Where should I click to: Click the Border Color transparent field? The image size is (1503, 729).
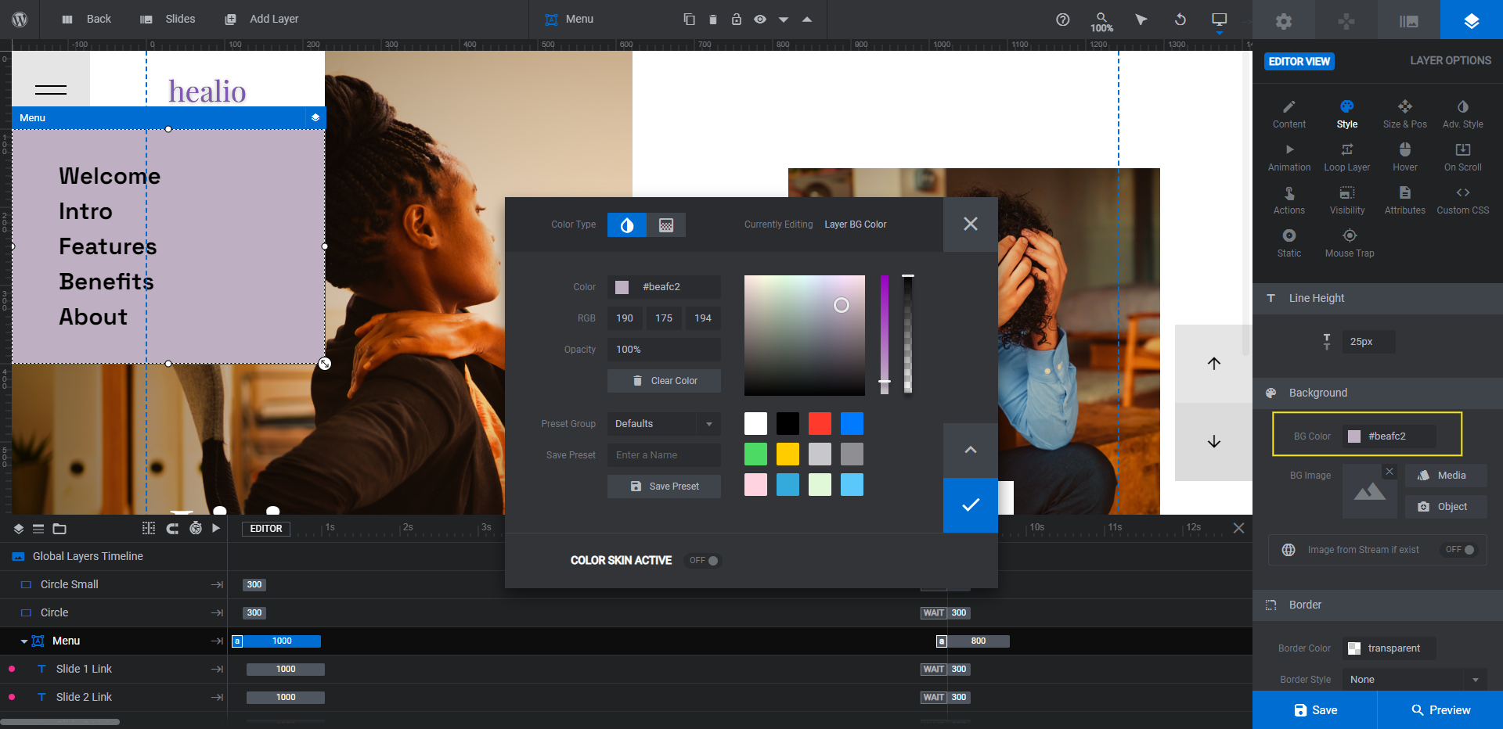tap(1389, 648)
